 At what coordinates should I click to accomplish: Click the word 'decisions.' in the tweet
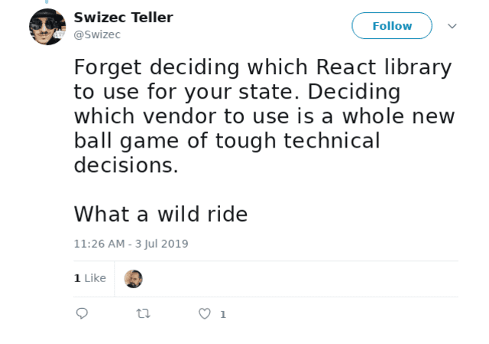(126, 165)
